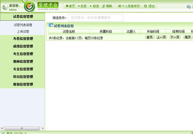Click the 下一页 pagination button
This screenshot has width=193, height=134.
click(175, 37)
